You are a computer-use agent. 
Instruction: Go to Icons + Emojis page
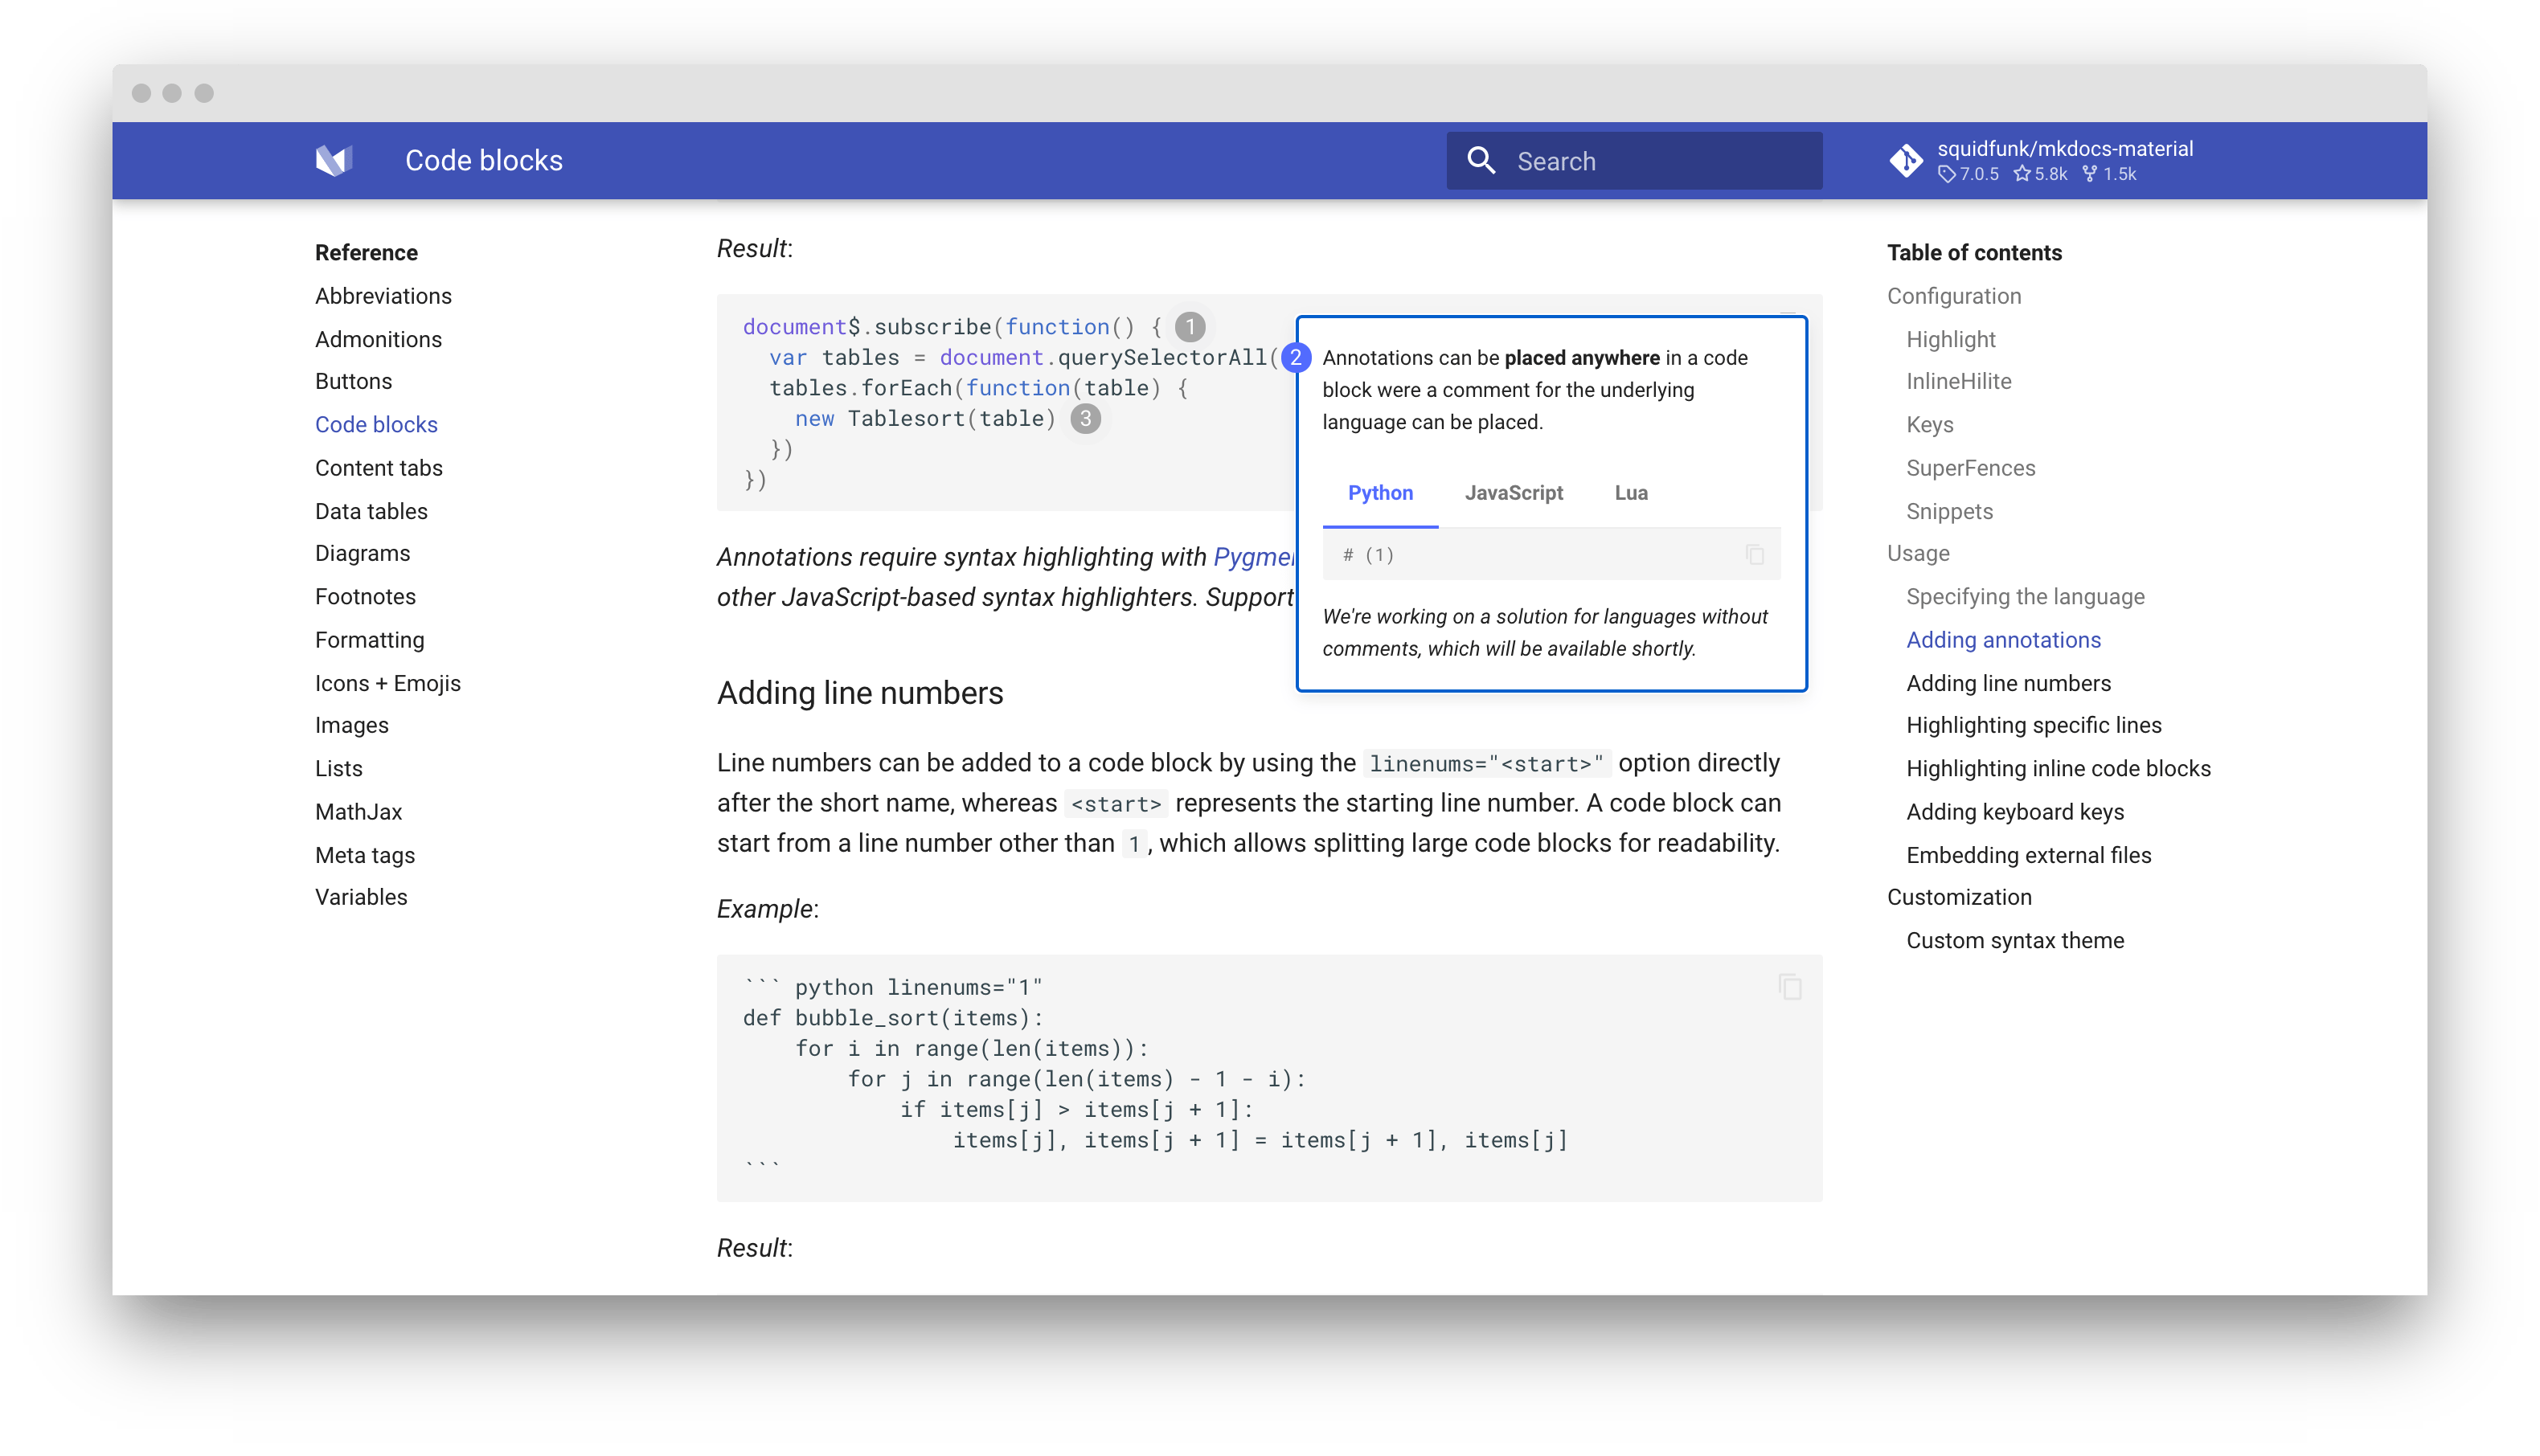tap(387, 683)
